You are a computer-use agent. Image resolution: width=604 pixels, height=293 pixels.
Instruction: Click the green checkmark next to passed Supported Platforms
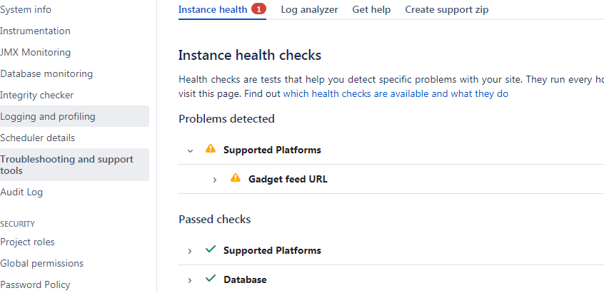tap(211, 250)
